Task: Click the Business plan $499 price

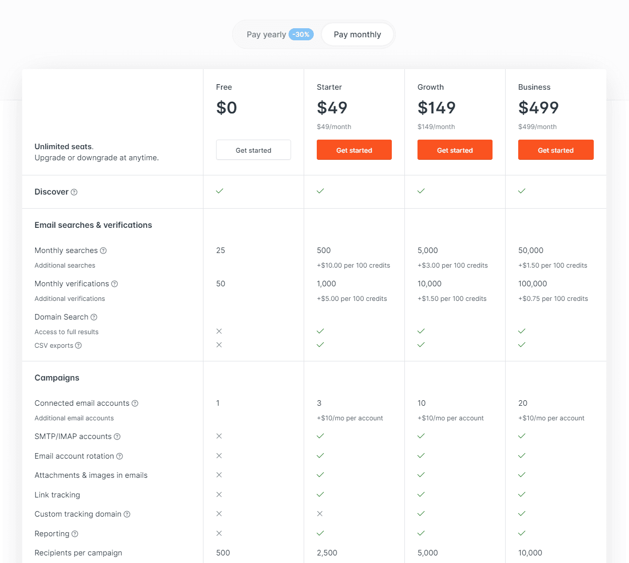Action: point(538,107)
